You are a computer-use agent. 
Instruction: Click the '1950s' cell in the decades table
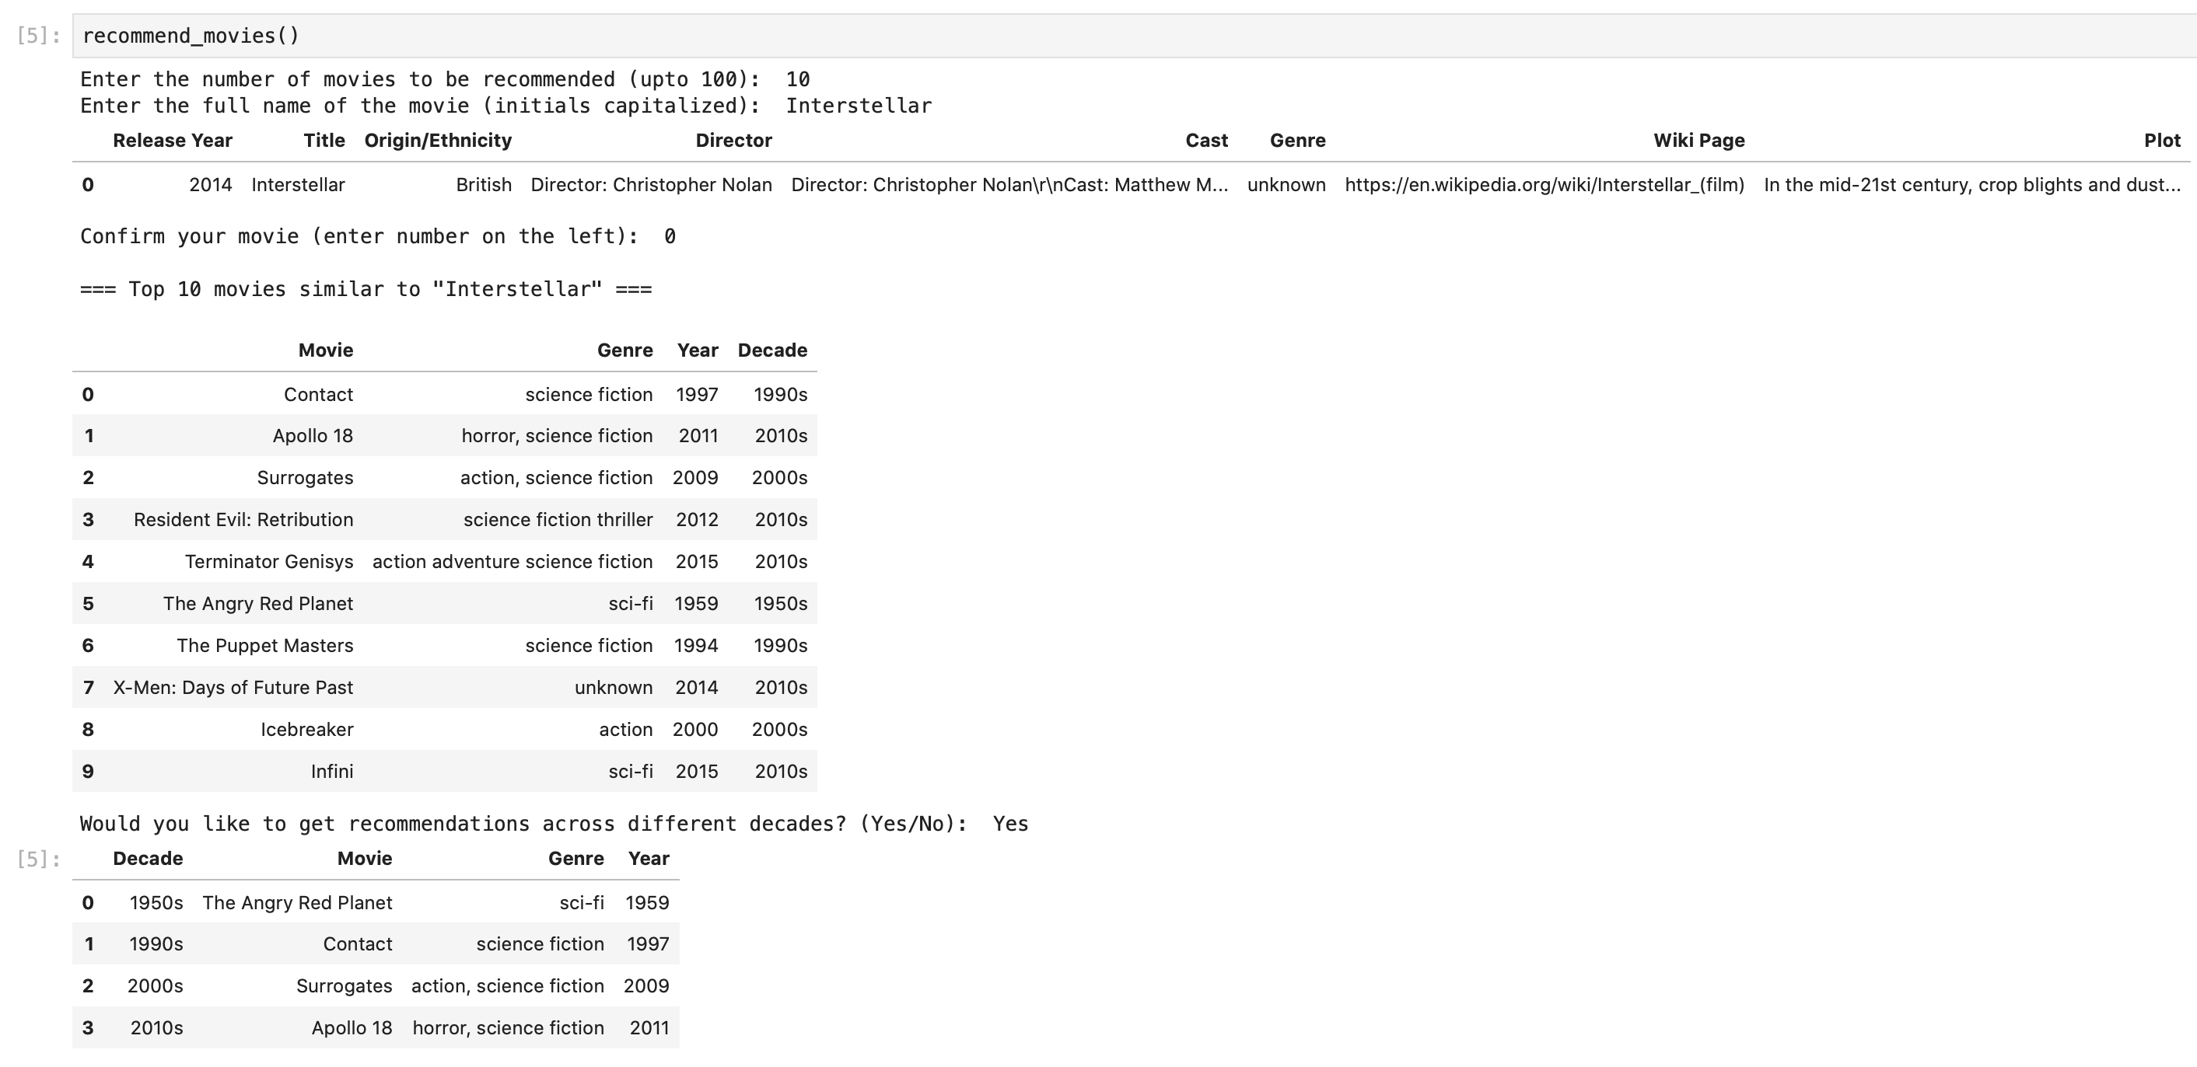tap(156, 903)
